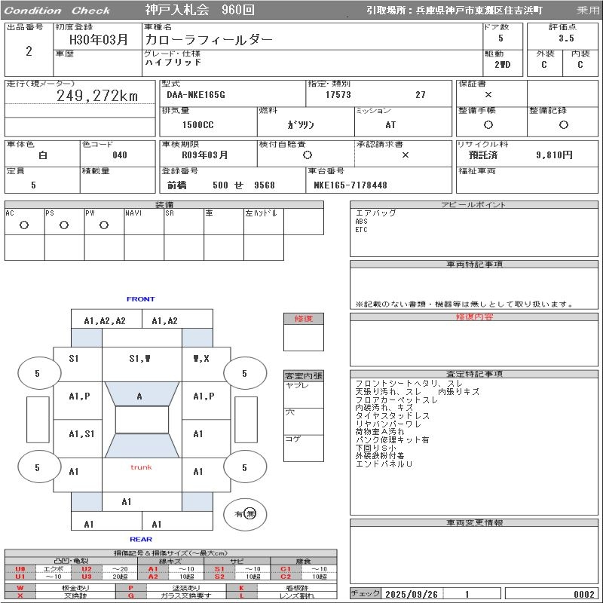Click the front-right tire circle marked 5
The width and height of the screenshot is (603, 603).
244,373
